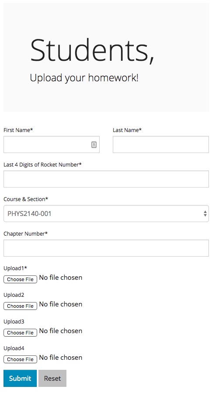This screenshot has height=393, width=212.
Task: Choose a file for Upload3
Action: pyautogui.click(x=20, y=333)
